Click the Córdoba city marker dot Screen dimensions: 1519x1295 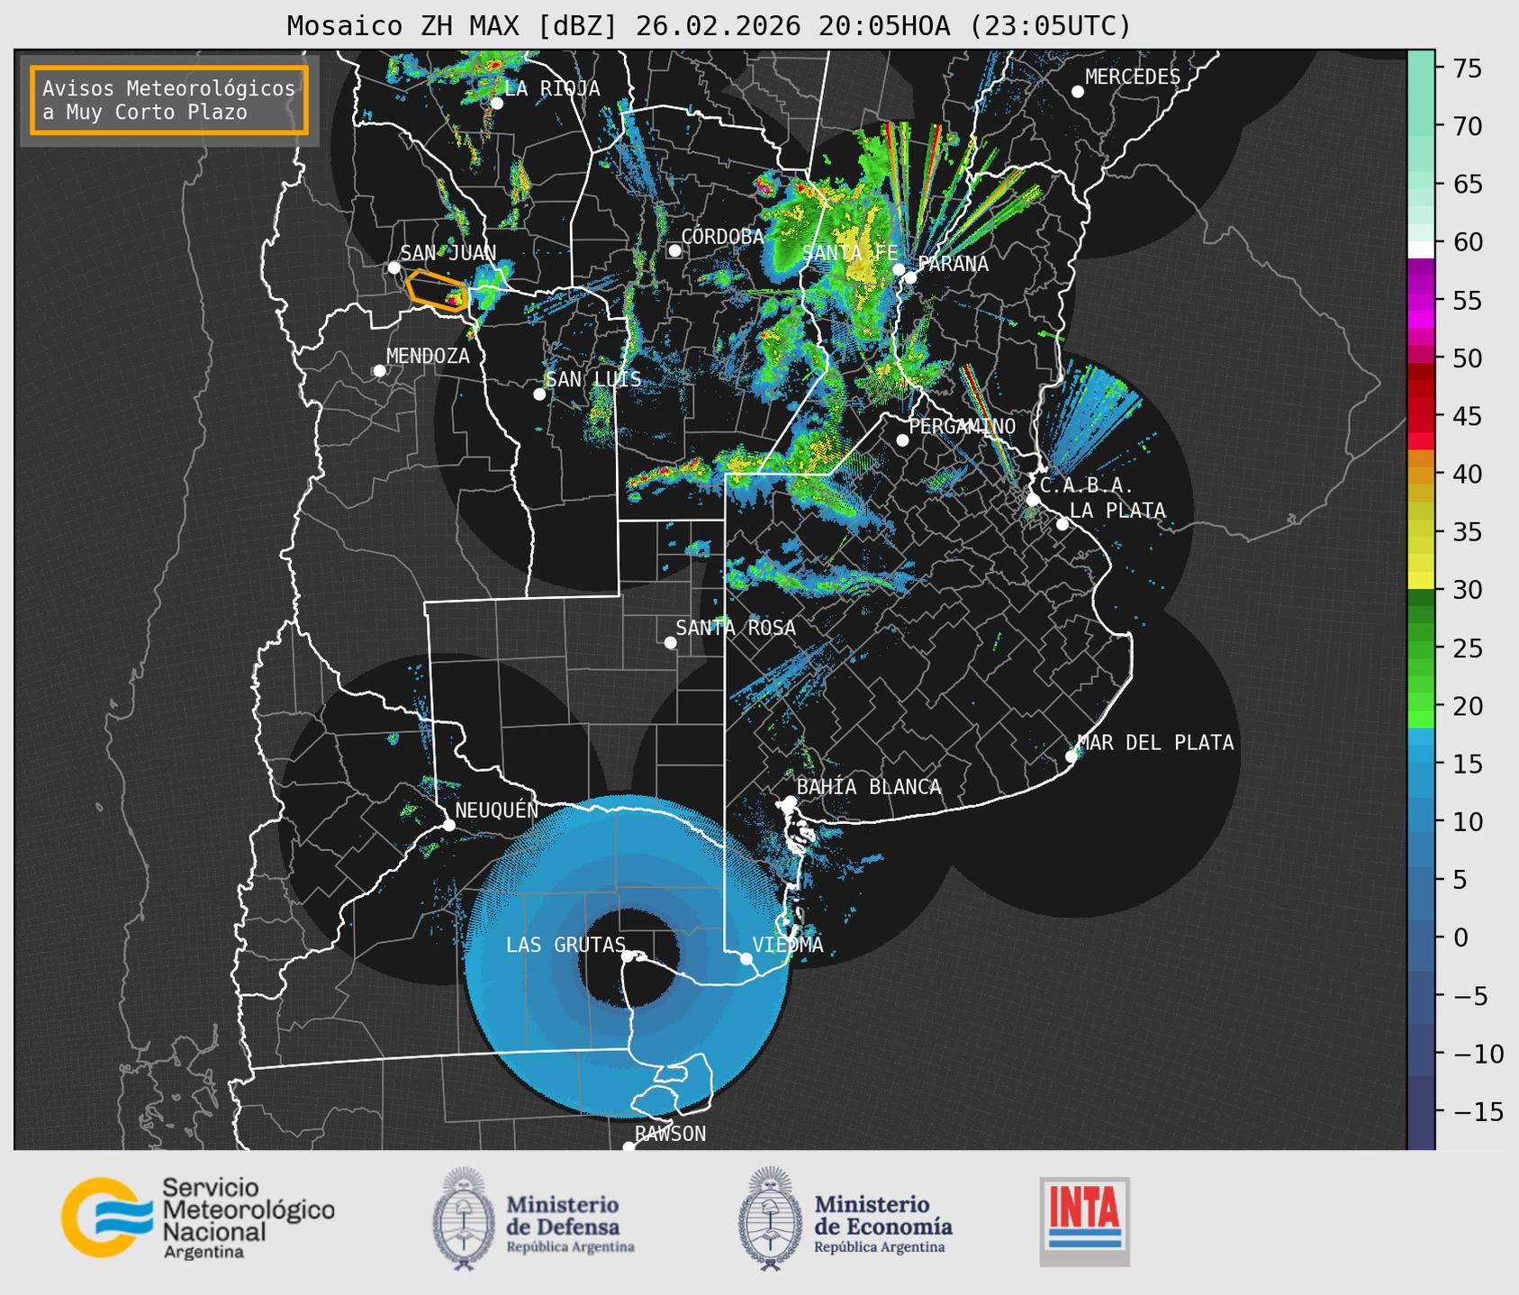674,250
